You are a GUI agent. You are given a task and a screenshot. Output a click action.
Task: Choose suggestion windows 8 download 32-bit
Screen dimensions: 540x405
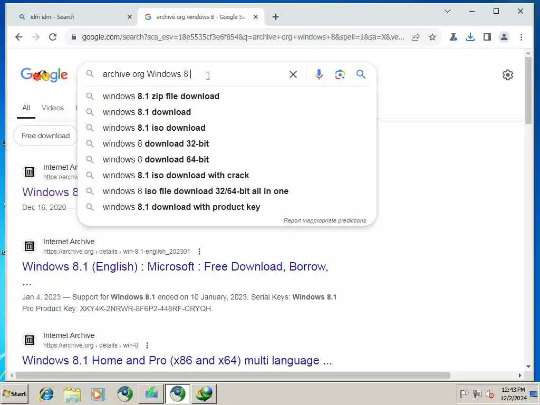[x=227, y=143]
